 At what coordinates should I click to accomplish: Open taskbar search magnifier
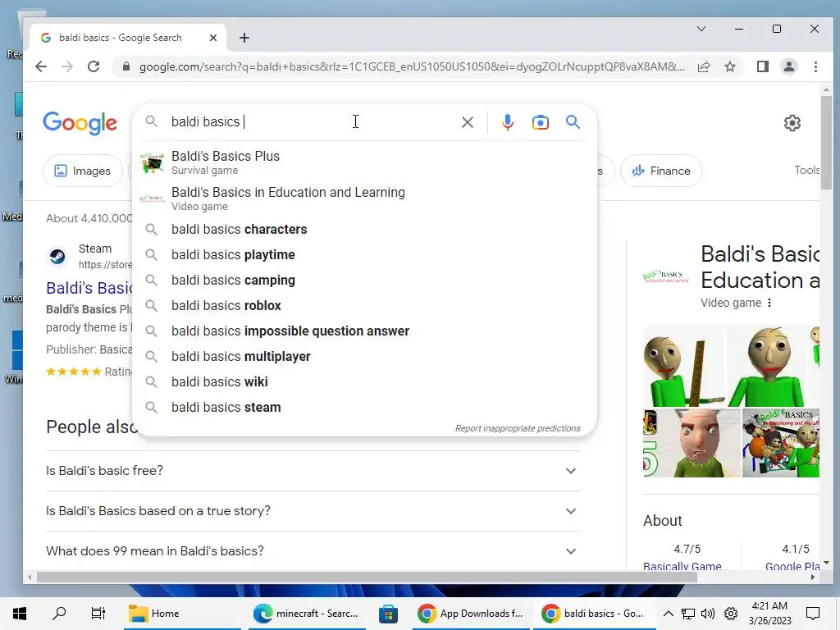pos(59,614)
